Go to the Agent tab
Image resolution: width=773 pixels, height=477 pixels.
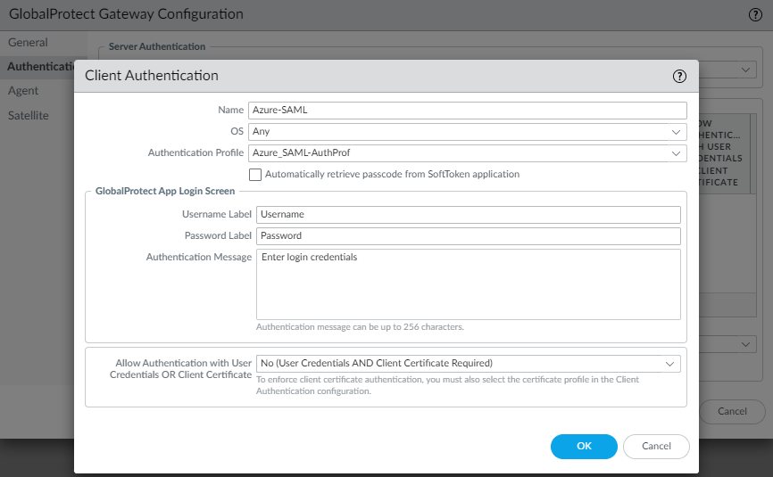[x=23, y=91]
